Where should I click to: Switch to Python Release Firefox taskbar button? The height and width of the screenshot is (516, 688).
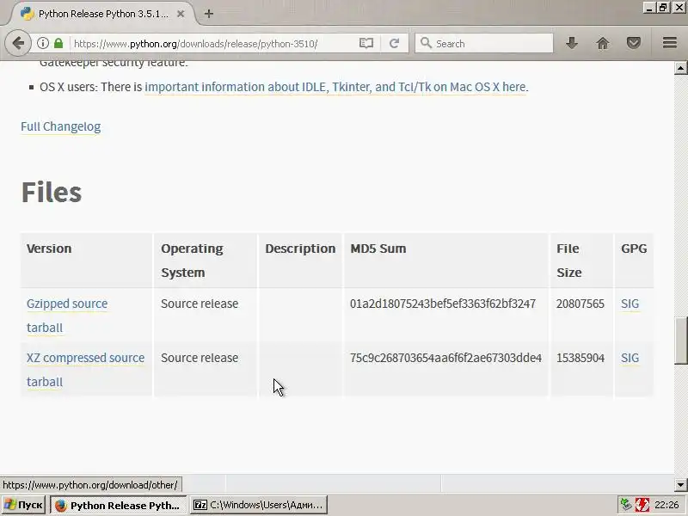click(x=119, y=505)
